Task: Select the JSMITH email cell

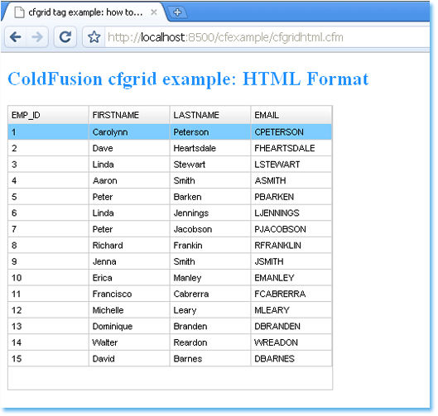Action: [291, 261]
